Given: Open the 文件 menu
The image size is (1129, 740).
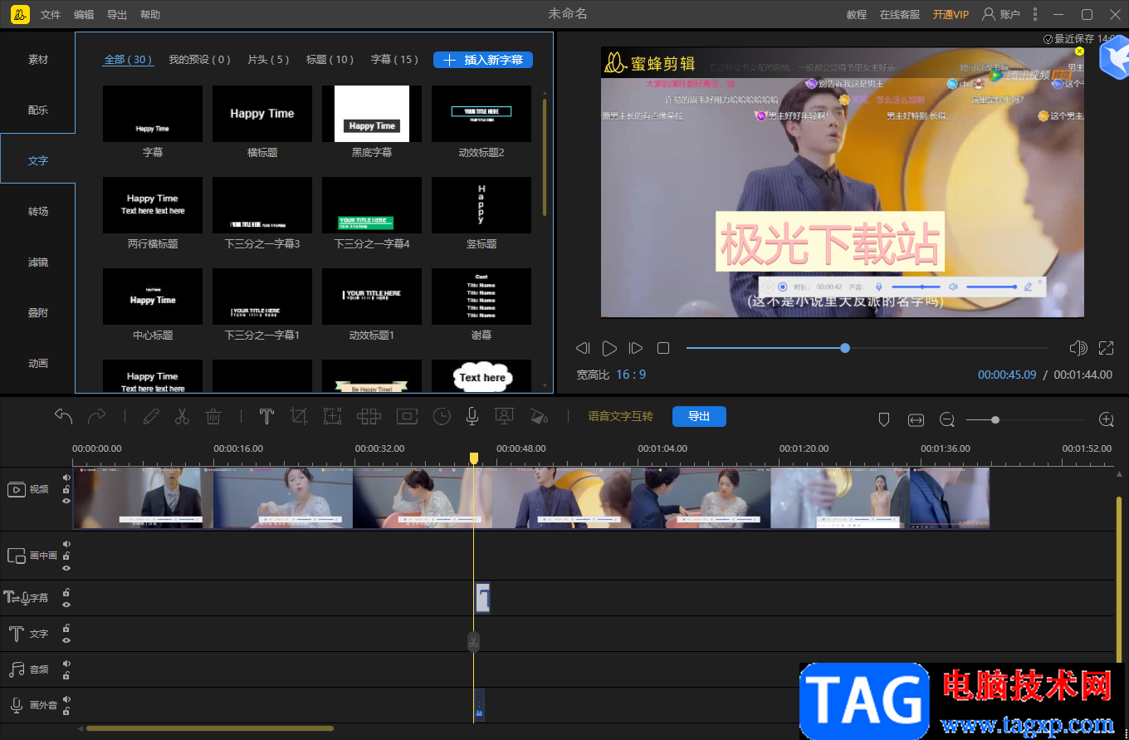Looking at the screenshot, I should pos(51,15).
